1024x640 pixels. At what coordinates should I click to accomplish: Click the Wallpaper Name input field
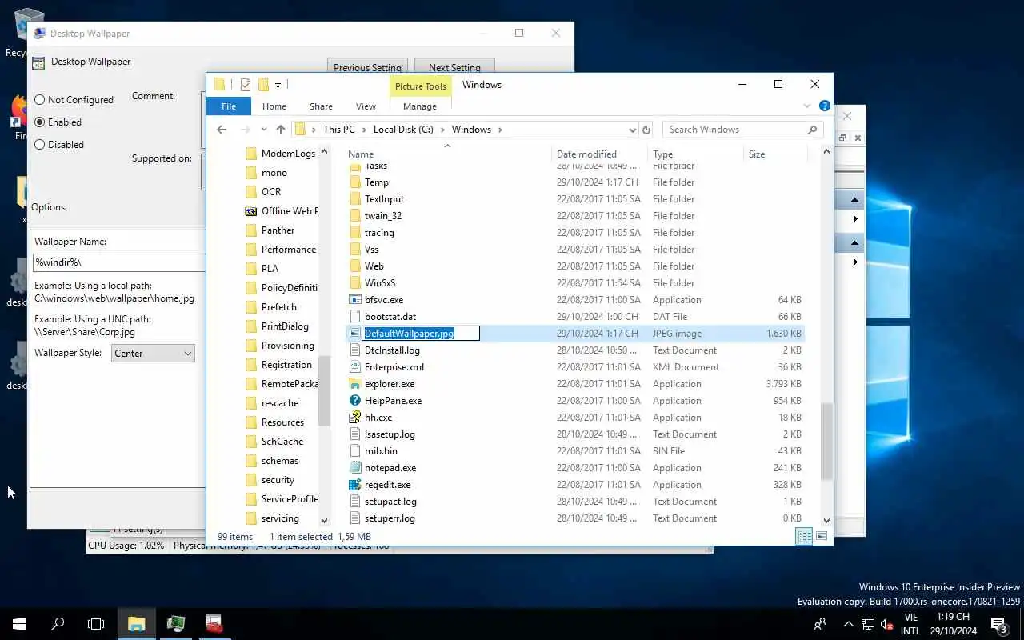(x=119, y=262)
